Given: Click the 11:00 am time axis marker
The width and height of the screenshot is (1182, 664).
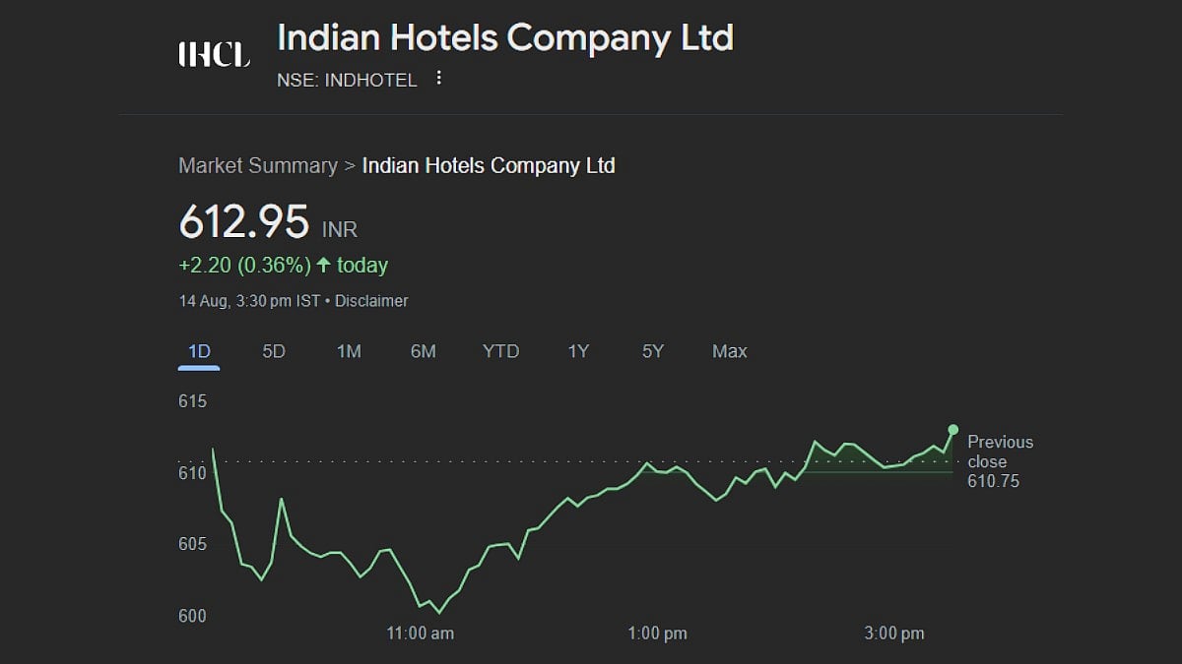Looking at the screenshot, I should tap(420, 634).
